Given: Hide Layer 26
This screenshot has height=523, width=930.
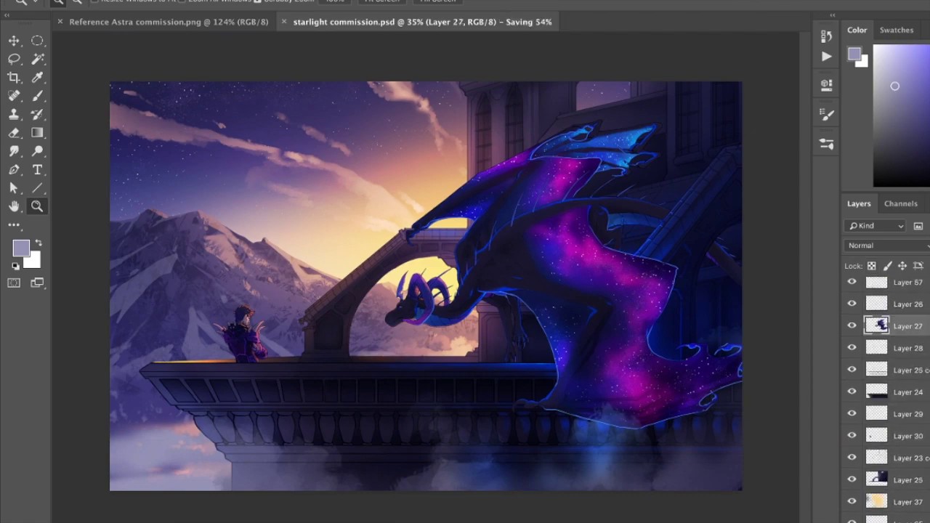Looking at the screenshot, I should 852,304.
